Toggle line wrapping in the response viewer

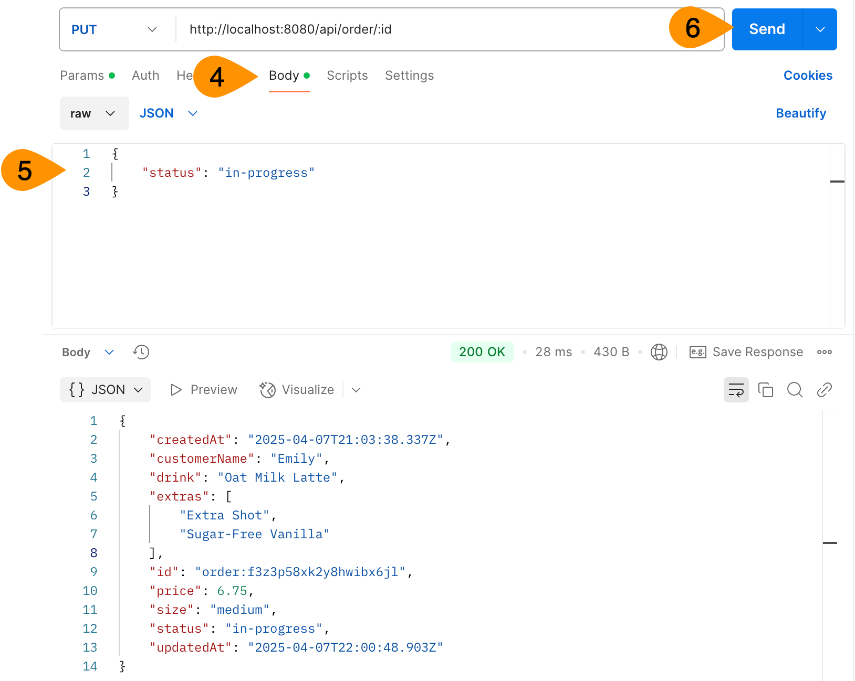(x=736, y=390)
